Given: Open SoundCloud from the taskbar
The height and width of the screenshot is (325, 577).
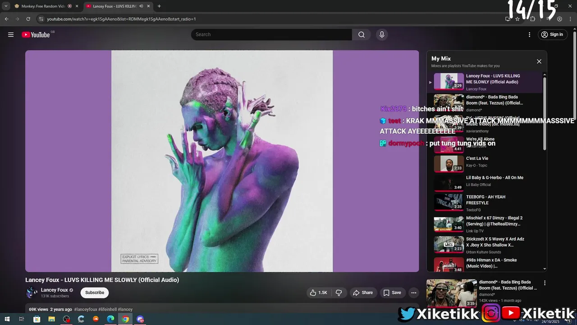Looking at the screenshot, I should (96, 319).
